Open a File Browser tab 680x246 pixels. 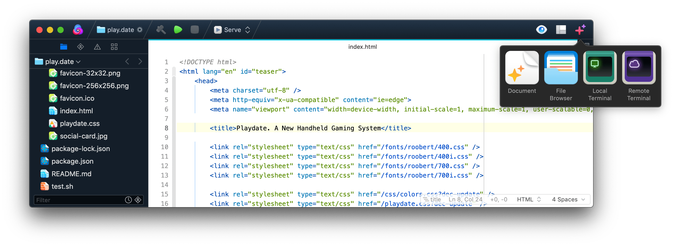point(561,76)
